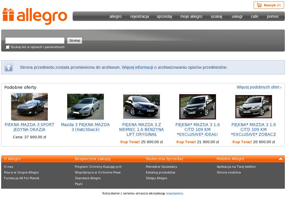Open Fundacja All For Planet link

coord(21,178)
